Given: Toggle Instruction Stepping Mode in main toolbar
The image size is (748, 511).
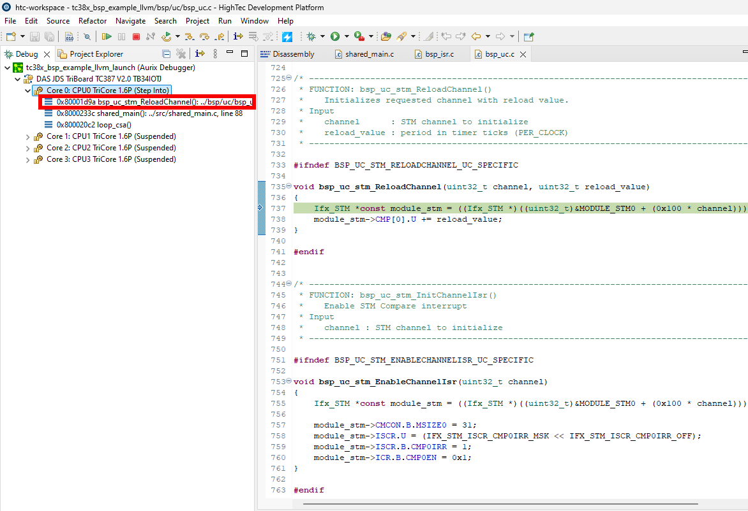Looking at the screenshot, I should 238,37.
